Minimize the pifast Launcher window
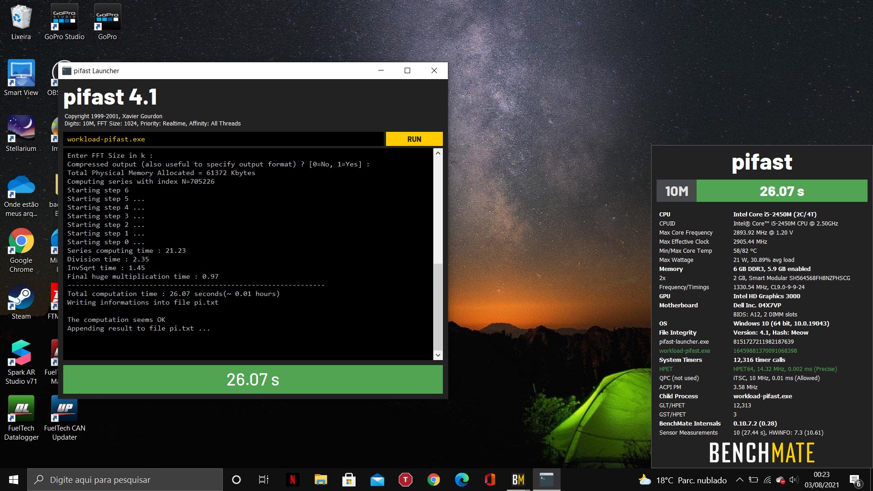Screen dimensions: 873x491 pyautogui.click(x=381, y=70)
